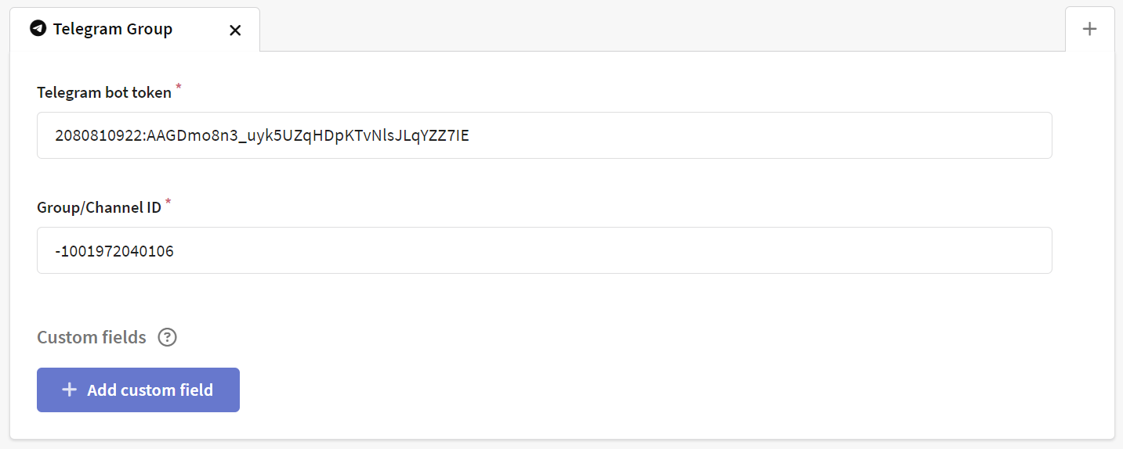Click the Telegram paper-plane icon in tab

point(38,29)
